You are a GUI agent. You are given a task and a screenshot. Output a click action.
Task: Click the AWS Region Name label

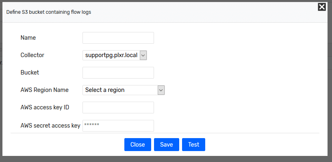[x=44, y=90]
